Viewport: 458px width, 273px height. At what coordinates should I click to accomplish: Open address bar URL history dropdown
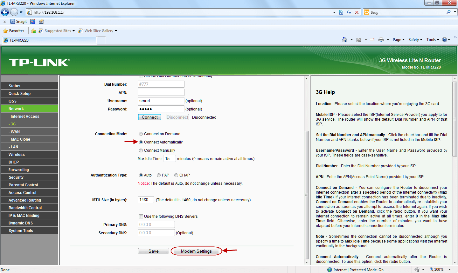(334, 12)
